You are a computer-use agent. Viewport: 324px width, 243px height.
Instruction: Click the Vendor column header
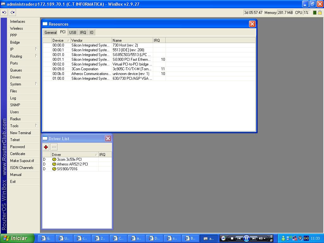[x=91, y=40]
